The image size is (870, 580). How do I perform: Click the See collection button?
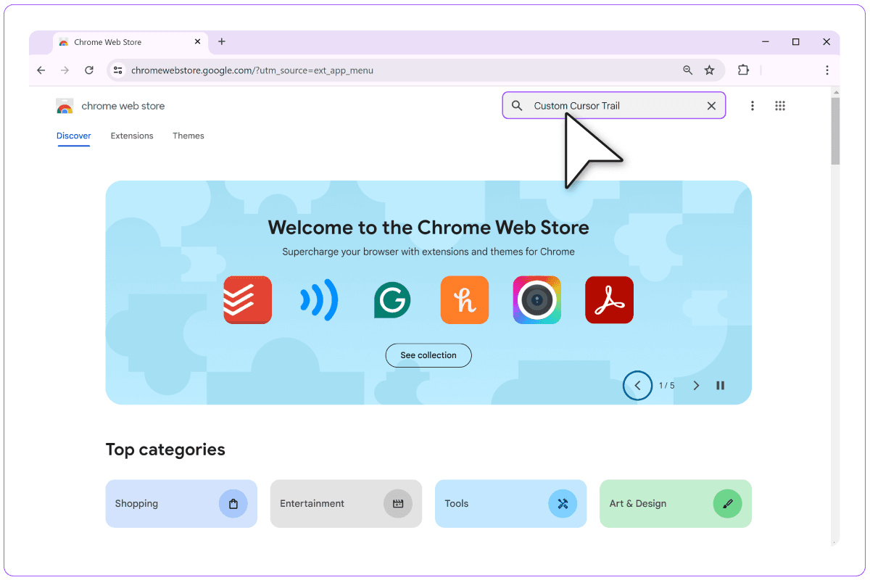(x=428, y=355)
